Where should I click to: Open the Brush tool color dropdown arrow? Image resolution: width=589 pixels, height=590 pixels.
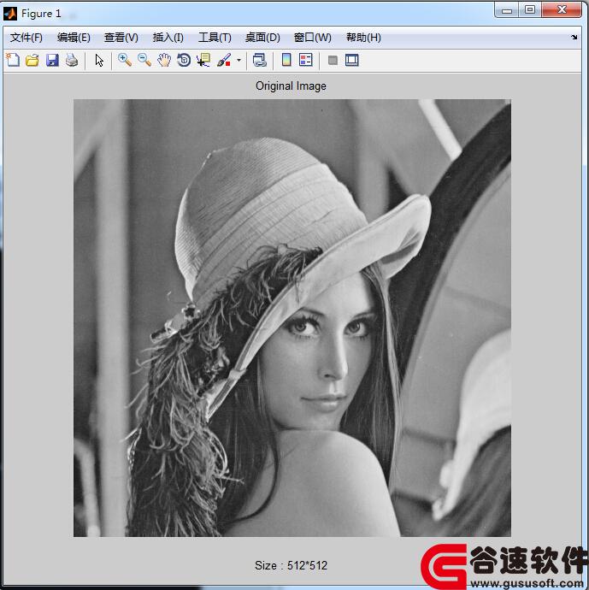point(239,60)
